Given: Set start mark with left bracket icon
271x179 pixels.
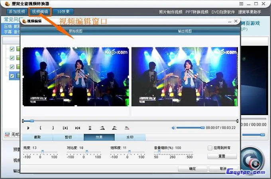Looking at the screenshot, I should [x=40, y=128].
